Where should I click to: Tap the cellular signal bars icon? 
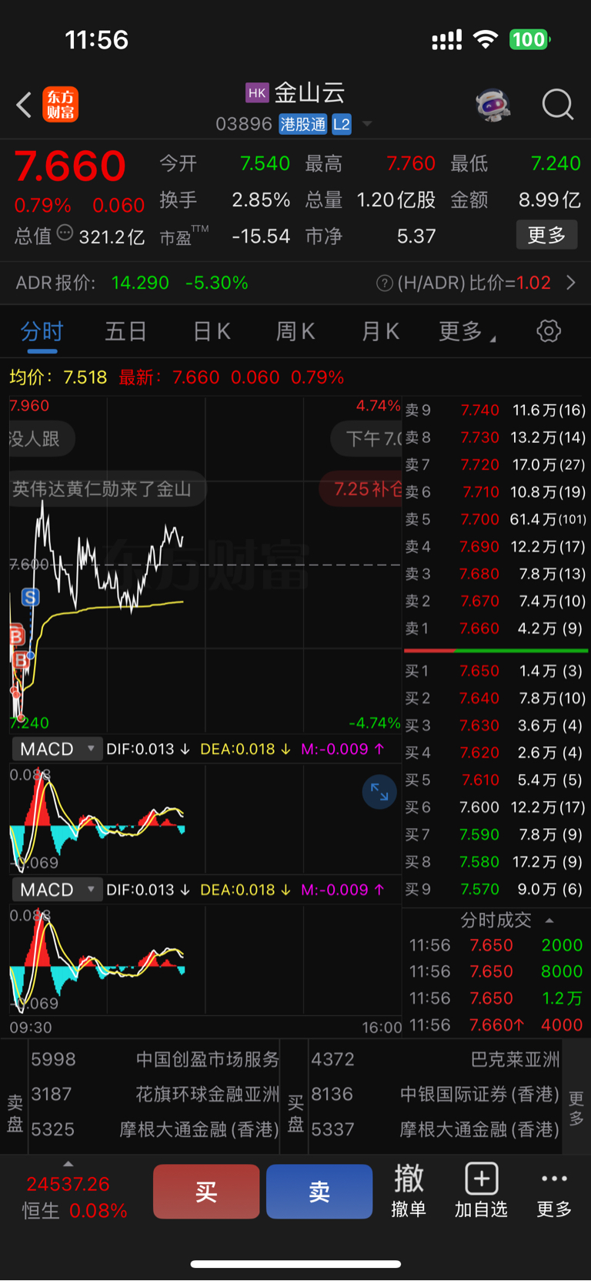447,40
